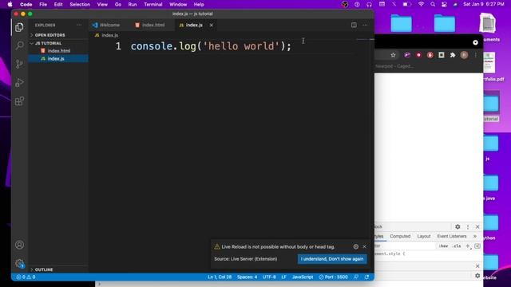511x287 pixels.
Task: Dismiss the Live Reload notification
Action: [x=364, y=246]
